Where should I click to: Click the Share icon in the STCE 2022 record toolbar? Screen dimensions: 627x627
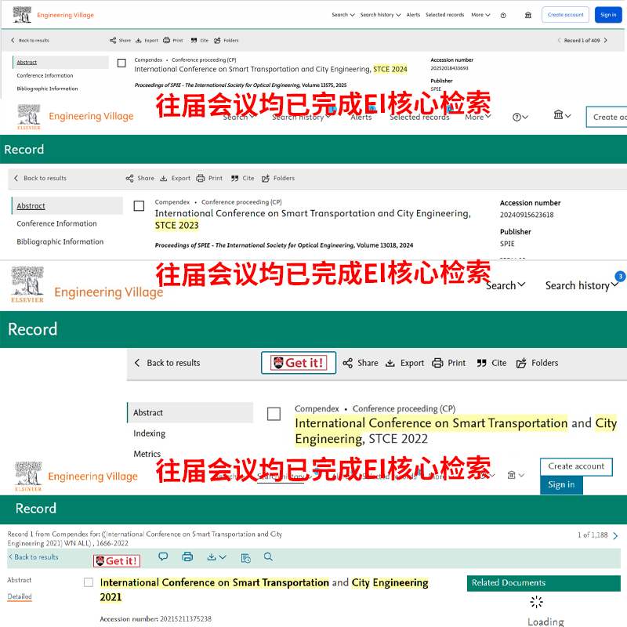click(x=347, y=363)
